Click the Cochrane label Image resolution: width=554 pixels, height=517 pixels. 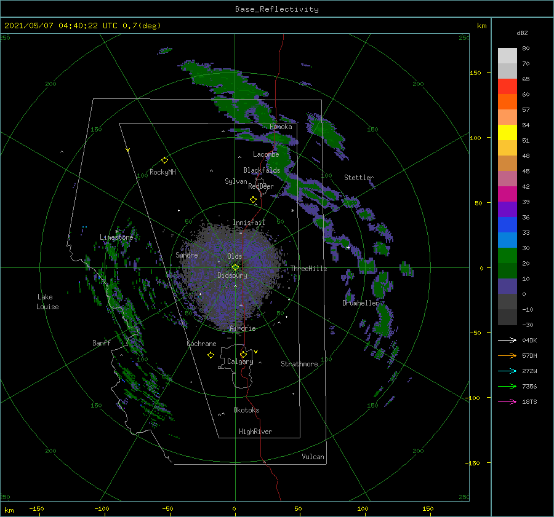[x=201, y=344]
